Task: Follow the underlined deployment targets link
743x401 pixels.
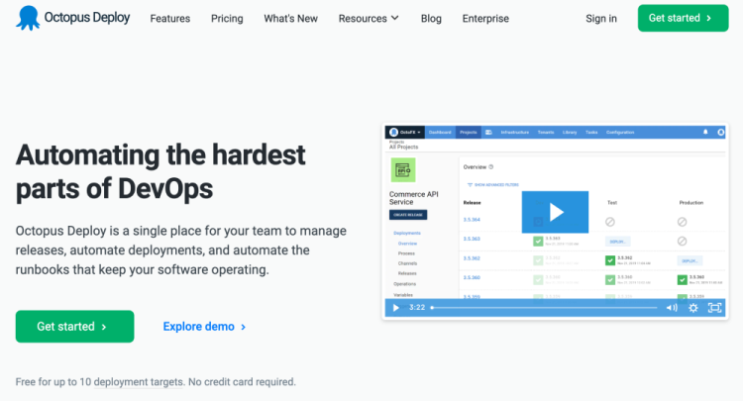Action: [139, 381]
